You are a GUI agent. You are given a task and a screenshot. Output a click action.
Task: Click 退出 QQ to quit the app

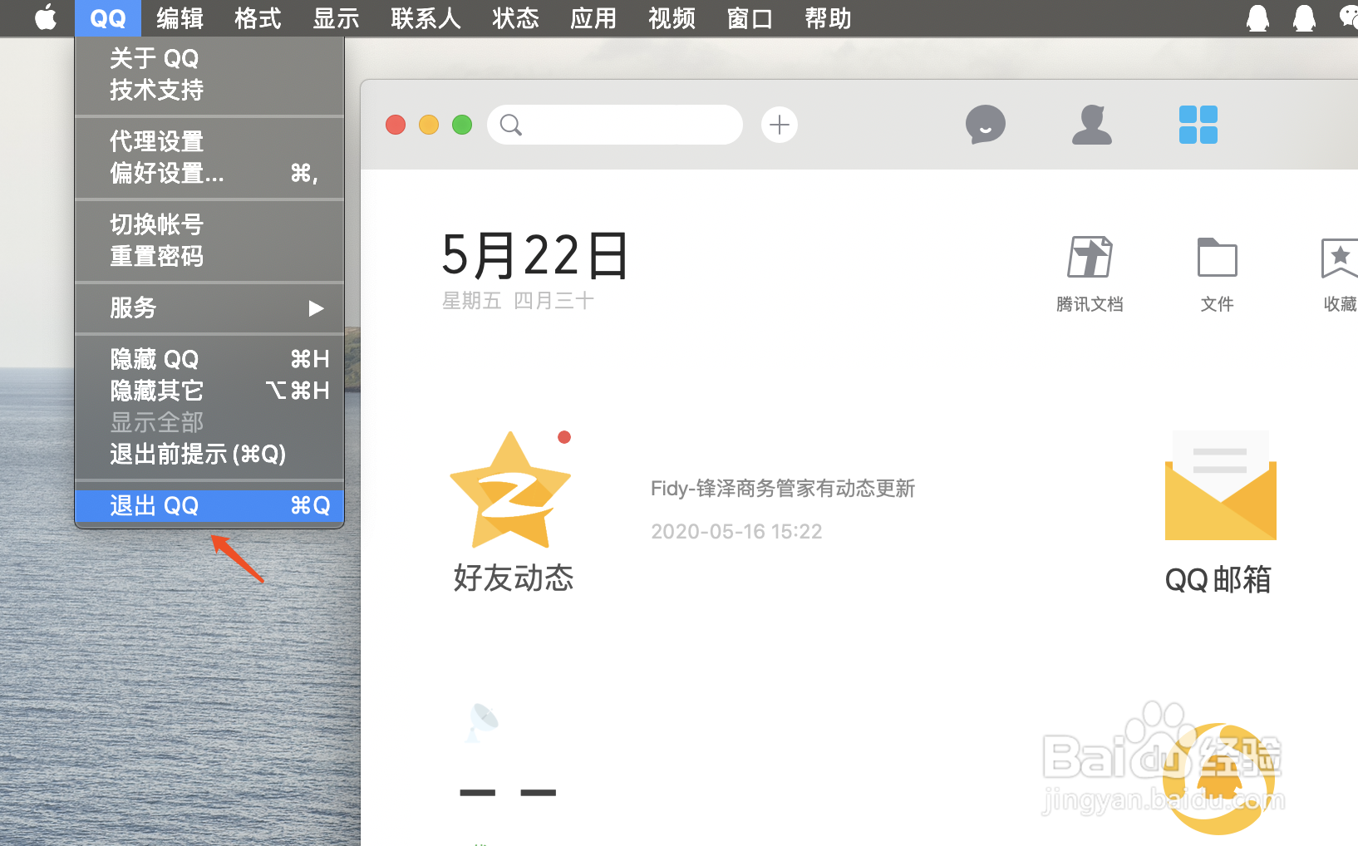click(155, 505)
